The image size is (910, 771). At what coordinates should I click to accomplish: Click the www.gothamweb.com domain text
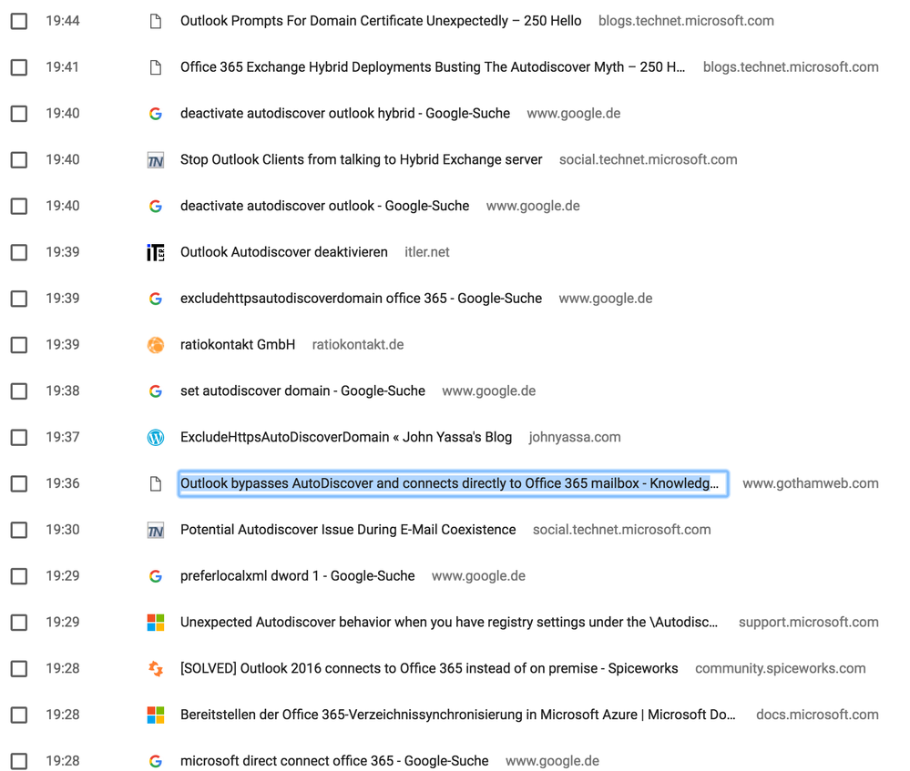(x=811, y=483)
